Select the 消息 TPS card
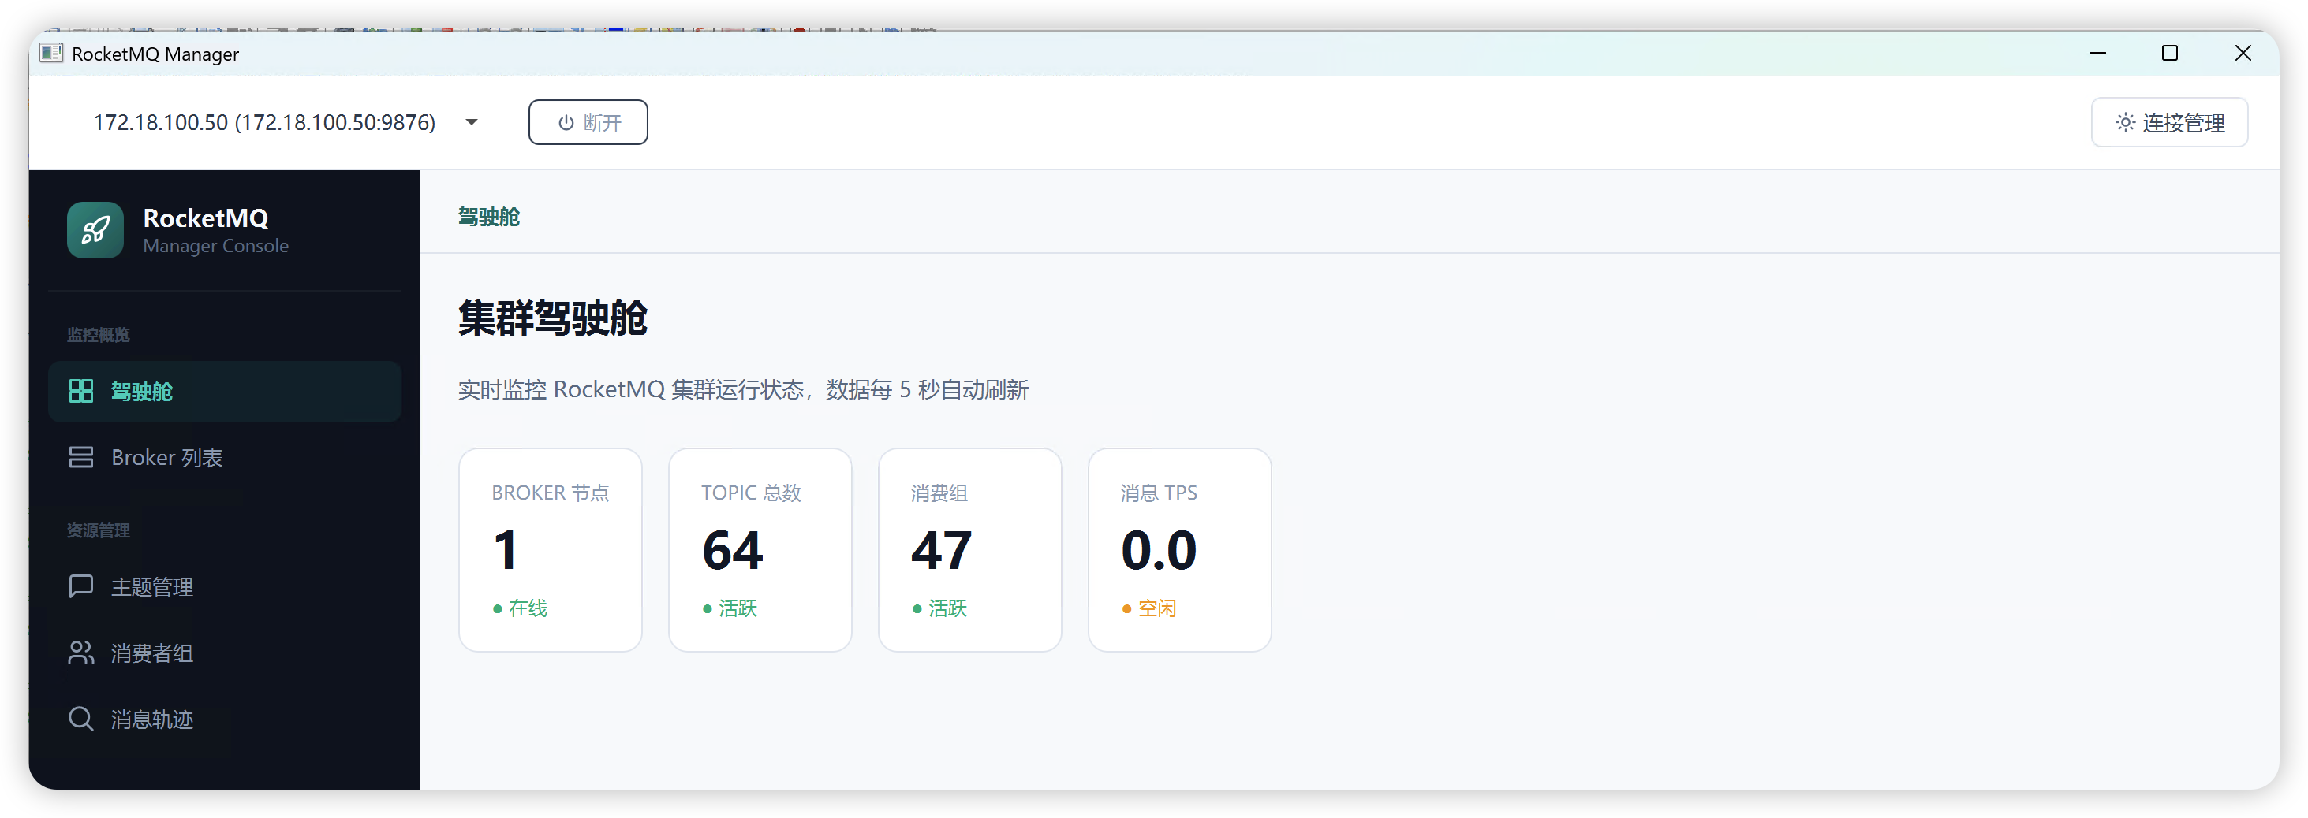Image resolution: width=2308 pixels, height=818 pixels. [1179, 549]
